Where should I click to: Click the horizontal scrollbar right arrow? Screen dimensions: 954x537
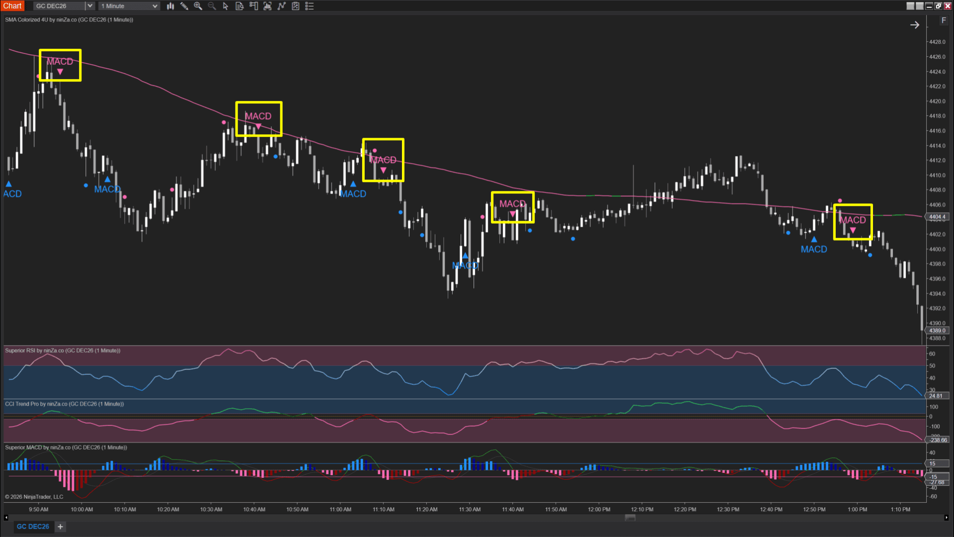pos(946,518)
